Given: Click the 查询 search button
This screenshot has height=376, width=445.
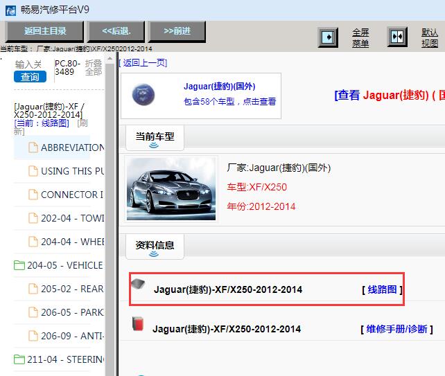Looking at the screenshot, I should click(x=30, y=77).
